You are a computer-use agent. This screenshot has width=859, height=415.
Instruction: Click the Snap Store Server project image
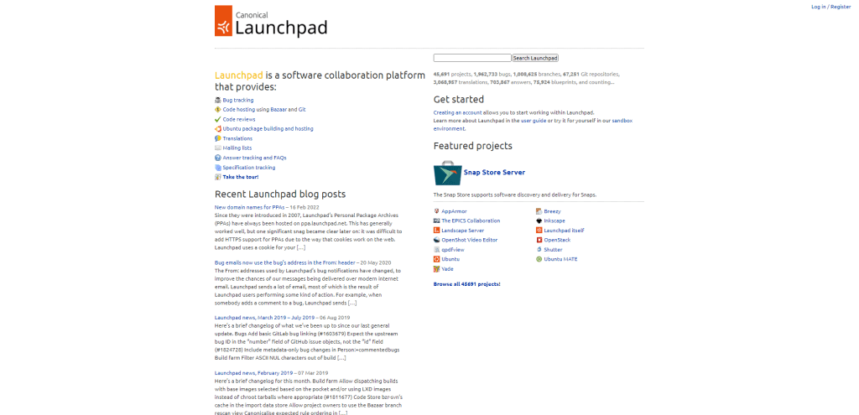click(x=446, y=173)
